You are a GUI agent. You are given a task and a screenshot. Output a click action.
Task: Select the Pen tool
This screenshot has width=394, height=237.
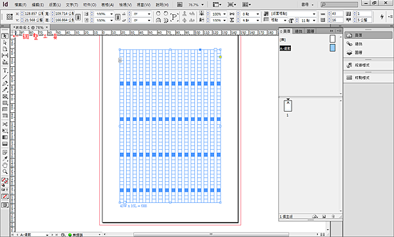[x=5, y=83]
